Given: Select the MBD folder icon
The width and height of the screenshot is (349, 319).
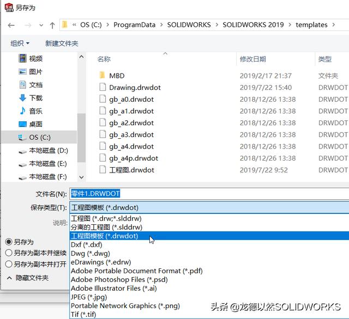Looking at the screenshot, I should pos(102,75).
